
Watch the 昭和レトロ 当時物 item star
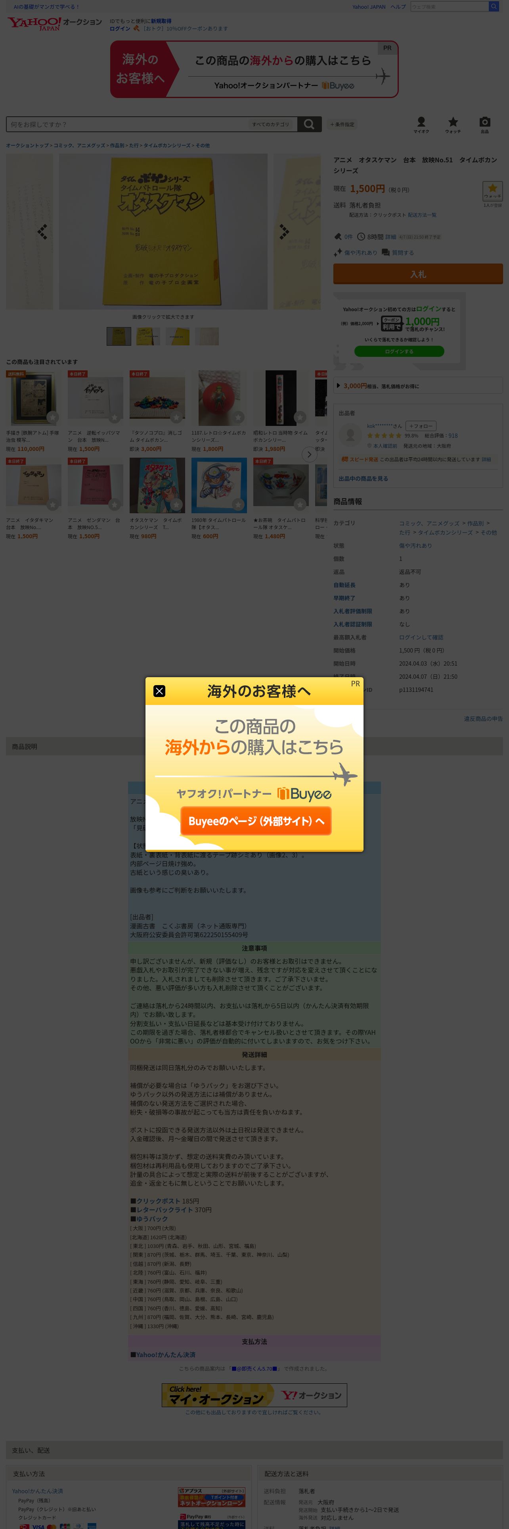click(x=300, y=417)
